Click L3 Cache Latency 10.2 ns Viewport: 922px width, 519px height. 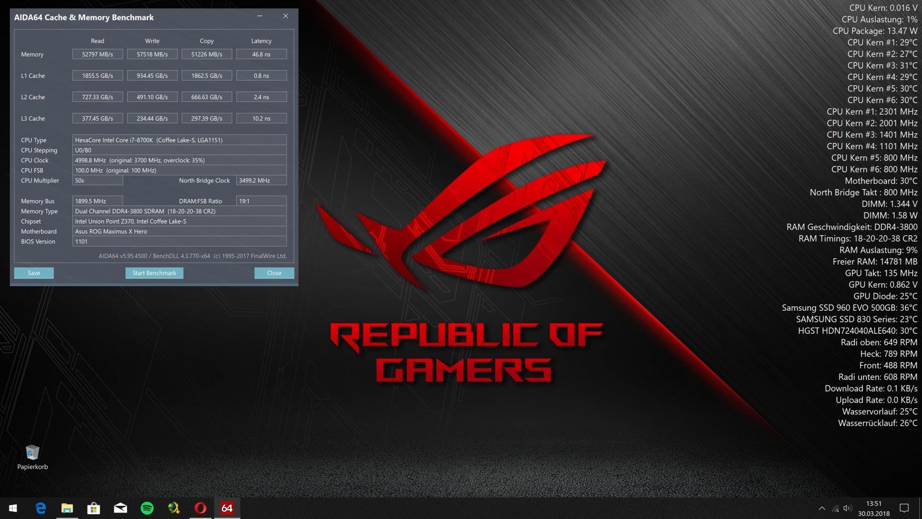tap(261, 118)
